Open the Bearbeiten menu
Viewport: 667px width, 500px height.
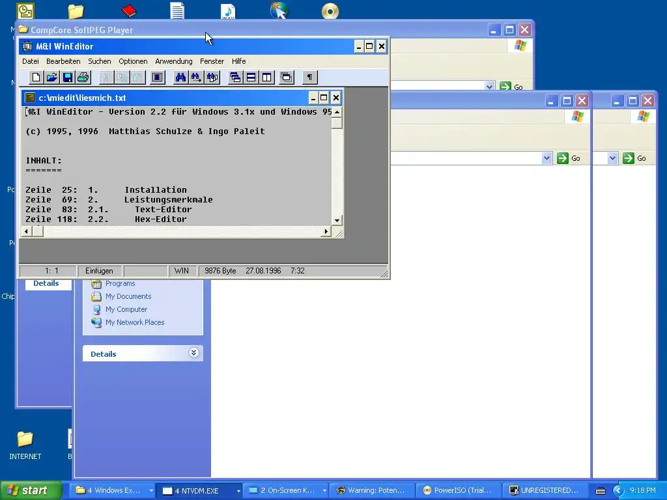(63, 61)
